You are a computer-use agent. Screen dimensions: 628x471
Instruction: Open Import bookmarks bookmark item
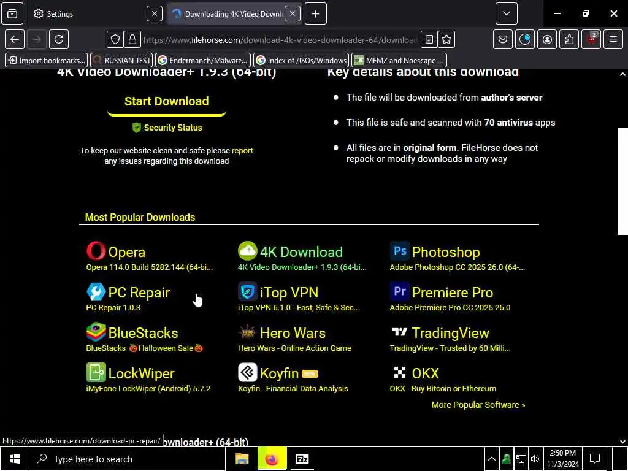click(x=47, y=61)
